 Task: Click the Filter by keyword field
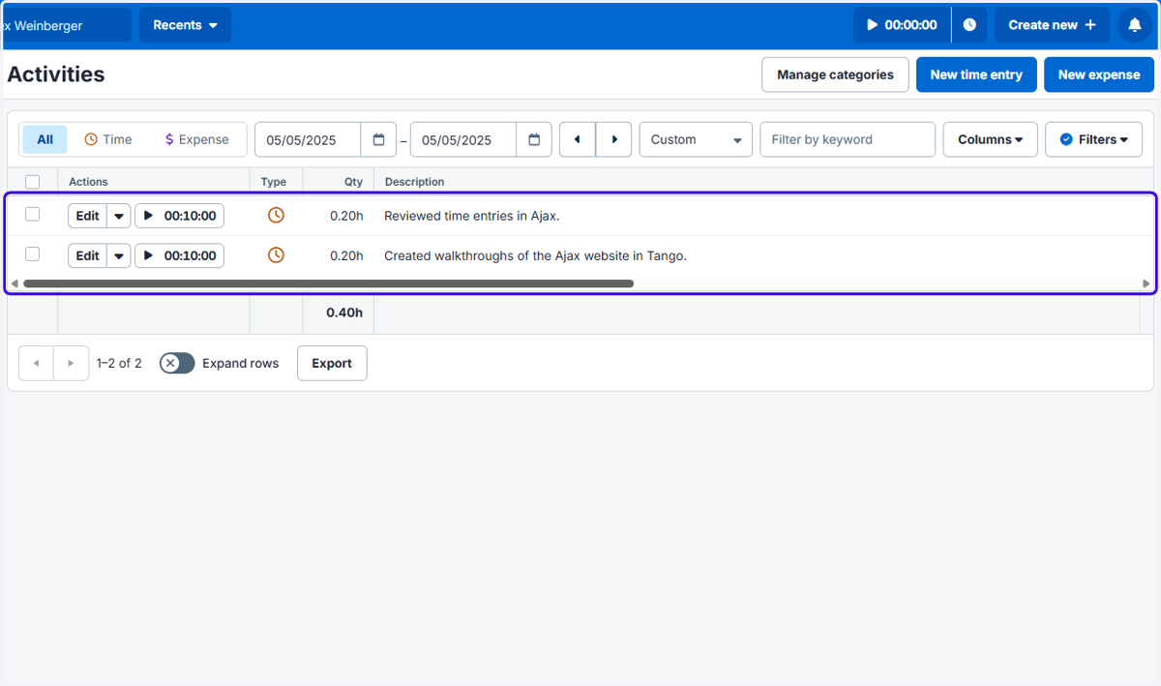coord(848,139)
